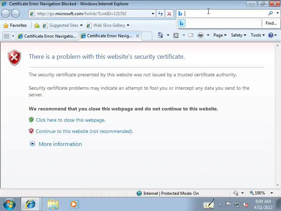The image size is (281, 211).
Task: Click the 100% zoom level button
Action: pyautogui.click(x=257, y=193)
